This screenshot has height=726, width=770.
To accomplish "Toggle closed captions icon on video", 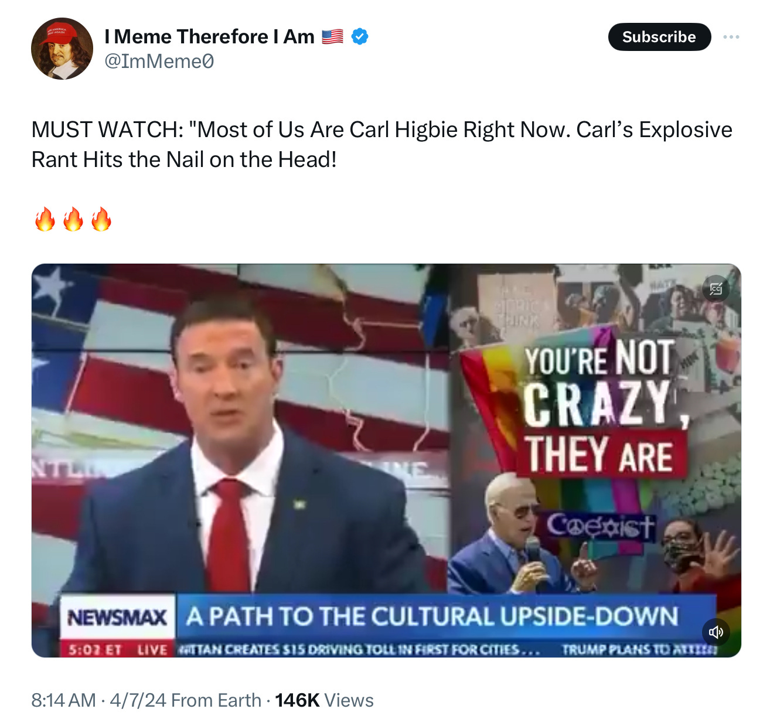I will (716, 289).
